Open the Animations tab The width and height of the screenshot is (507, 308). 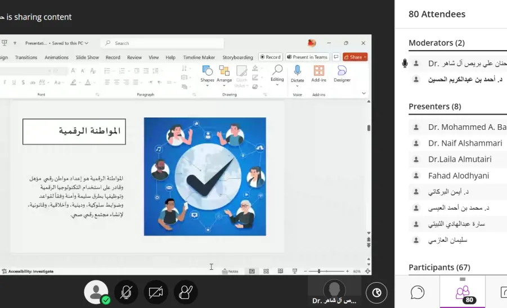coord(57,57)
